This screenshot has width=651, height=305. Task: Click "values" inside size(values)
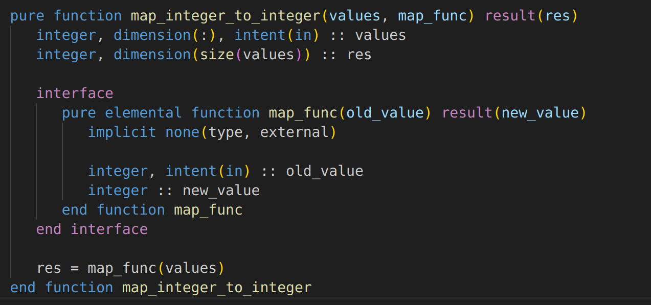[269, 55]
